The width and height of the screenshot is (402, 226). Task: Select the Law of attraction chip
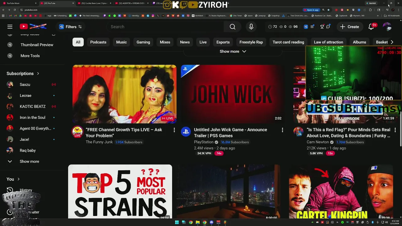coord(329,42)
